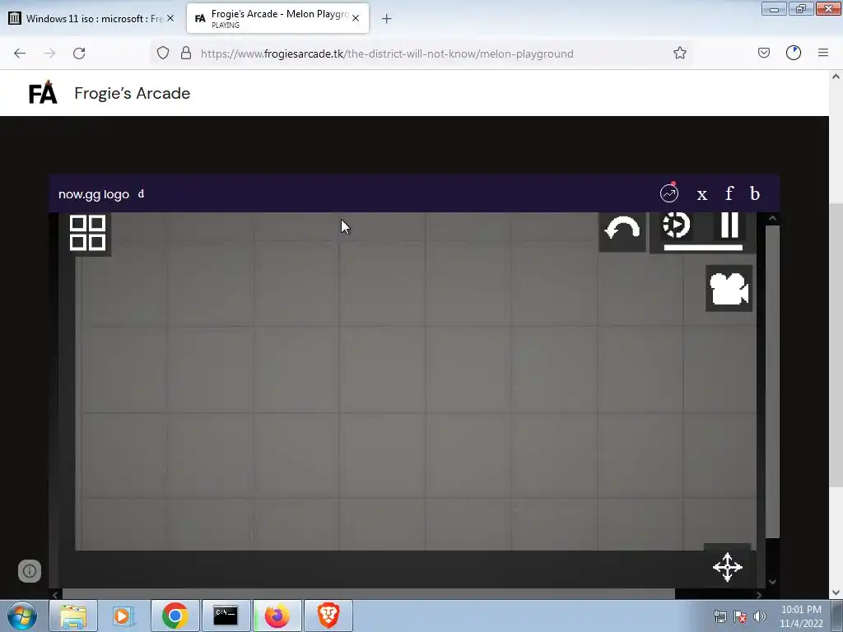The width and height of the screenshot is (843, 632).
Task: Click the game frame horizontal scrollbar
Action: (x=368, y=594)
